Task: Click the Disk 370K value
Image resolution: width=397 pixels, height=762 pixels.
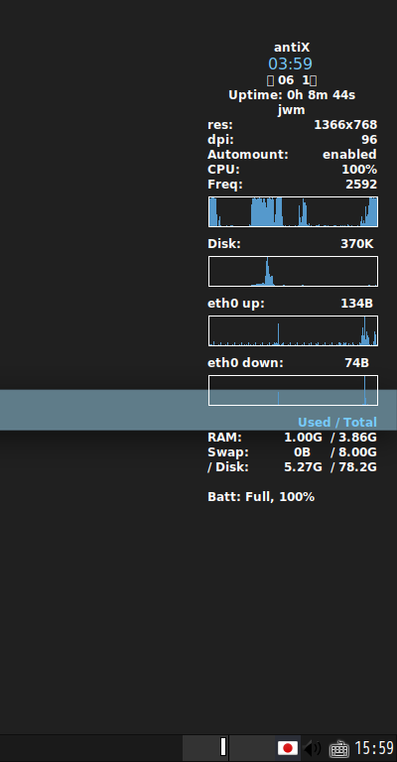Action: [356, 244]
